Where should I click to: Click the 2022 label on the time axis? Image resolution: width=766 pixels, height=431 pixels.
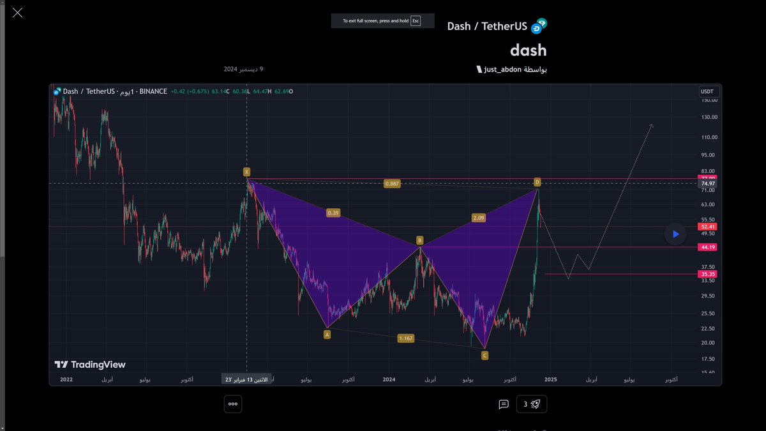(66, 379)
